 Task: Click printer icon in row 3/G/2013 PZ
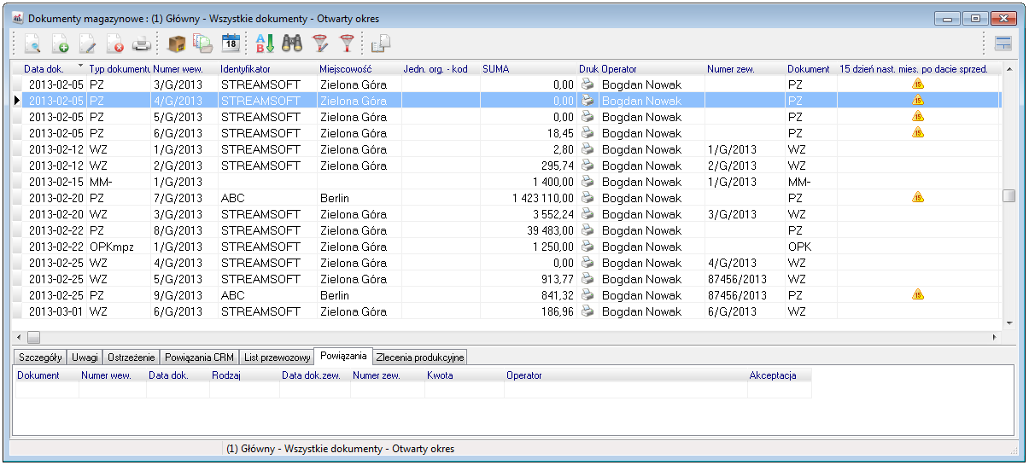[588, 84]
